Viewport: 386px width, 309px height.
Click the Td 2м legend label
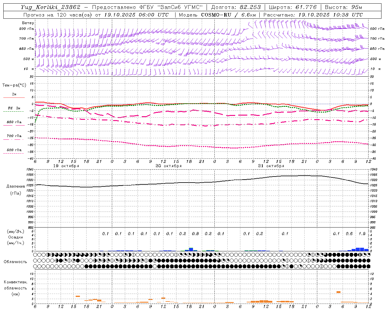(14, 108)
